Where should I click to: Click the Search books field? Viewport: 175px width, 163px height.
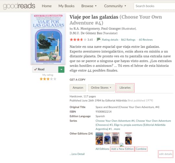click(x=154, y=6)
